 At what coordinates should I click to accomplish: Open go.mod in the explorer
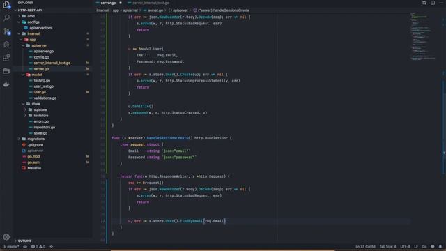[33, 156]
